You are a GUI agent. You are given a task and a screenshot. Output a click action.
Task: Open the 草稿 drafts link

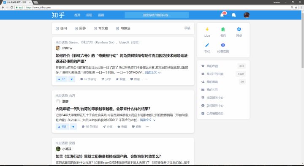click(x=187, y=28)
